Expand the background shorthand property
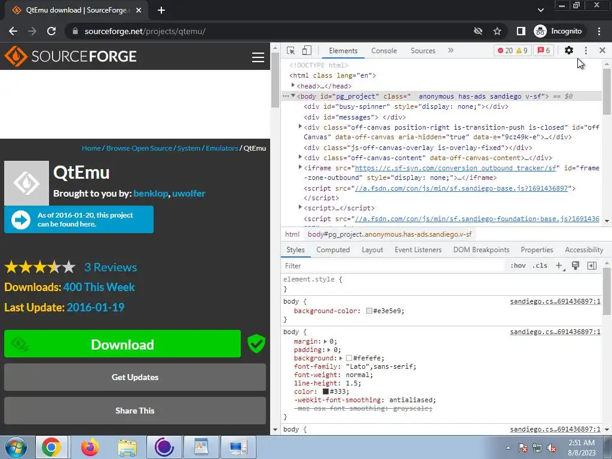612x459 pixels. tap(341, 359)
